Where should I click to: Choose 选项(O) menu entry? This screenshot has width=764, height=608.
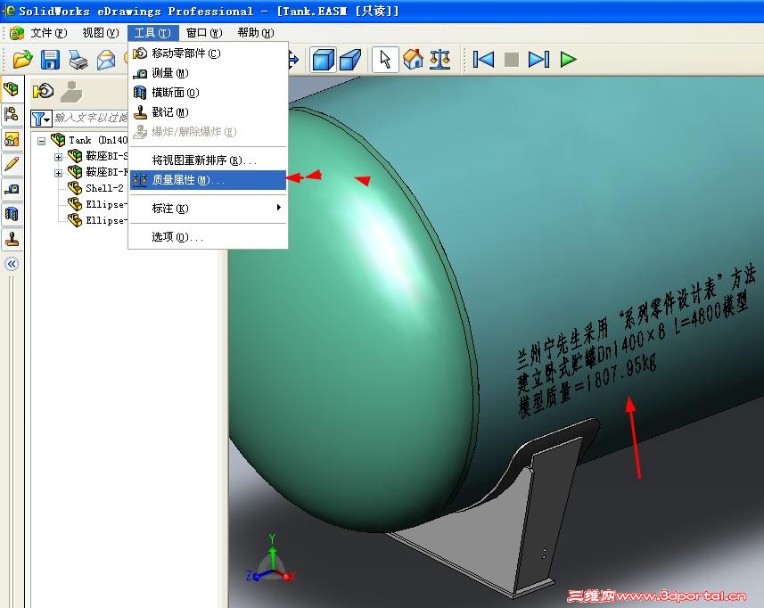pos(208,237)
